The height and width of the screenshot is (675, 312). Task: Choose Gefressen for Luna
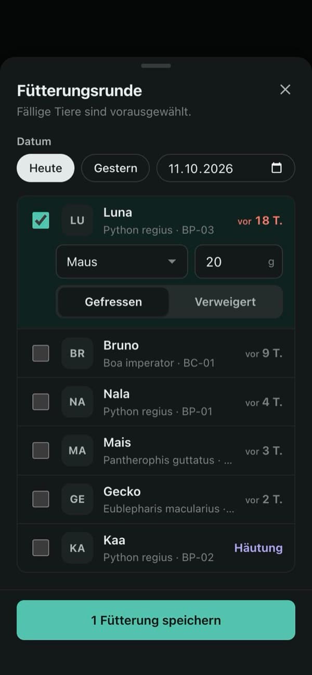click(113, 302)
